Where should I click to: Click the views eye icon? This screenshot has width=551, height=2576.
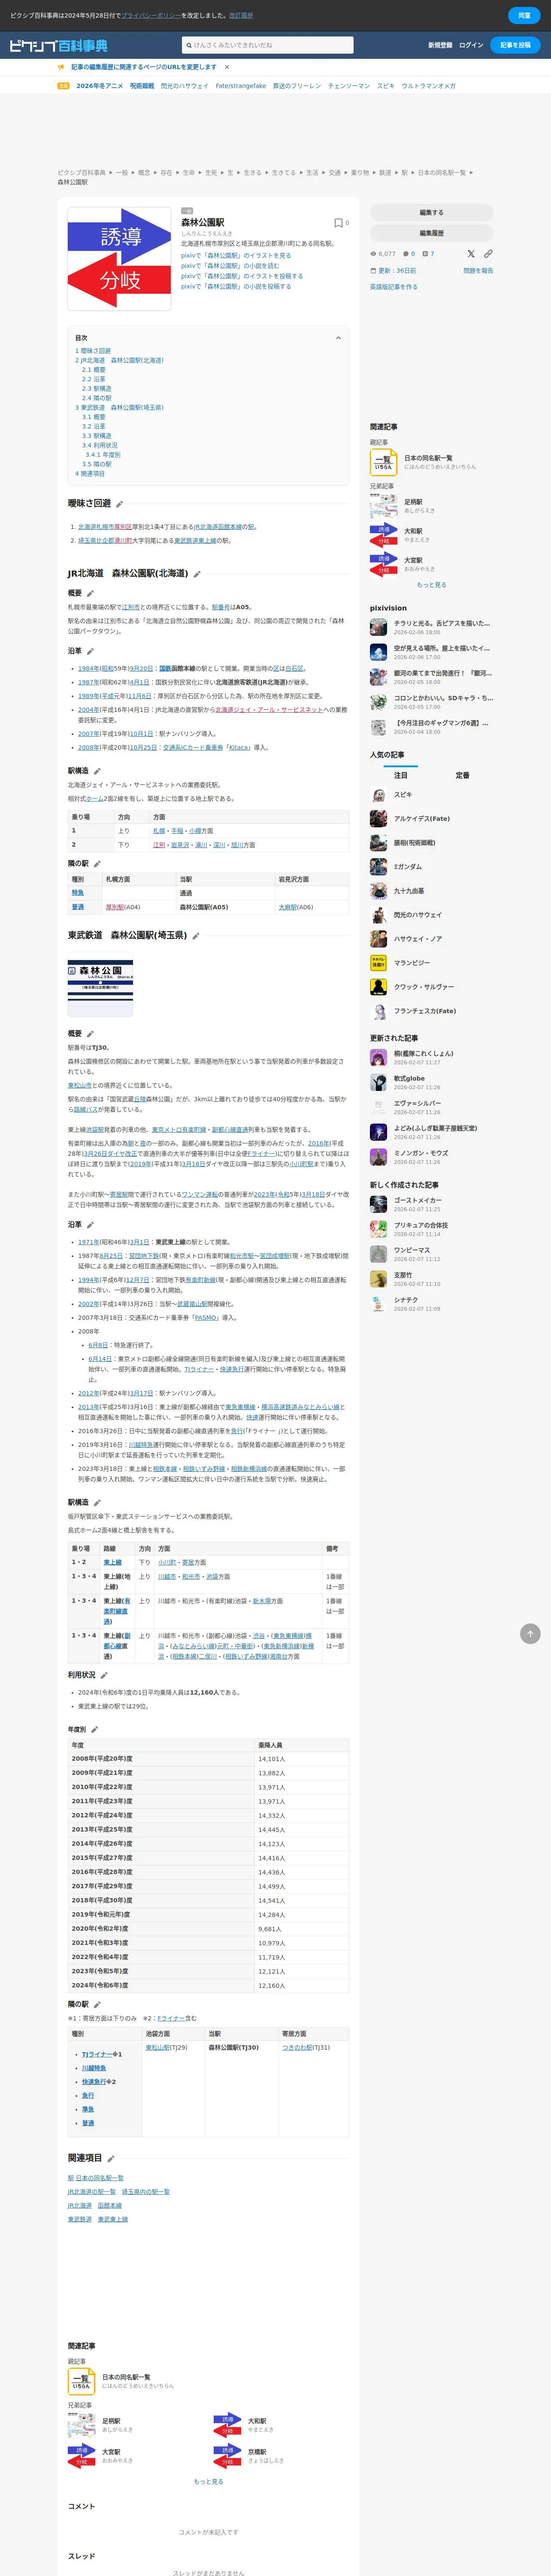point(374,254)
